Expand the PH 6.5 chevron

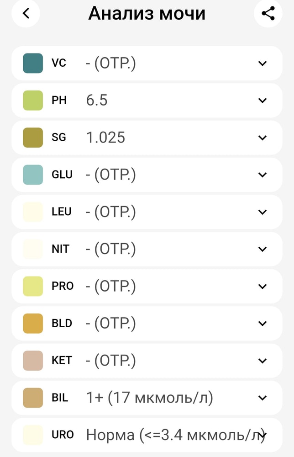click(262, 101)
